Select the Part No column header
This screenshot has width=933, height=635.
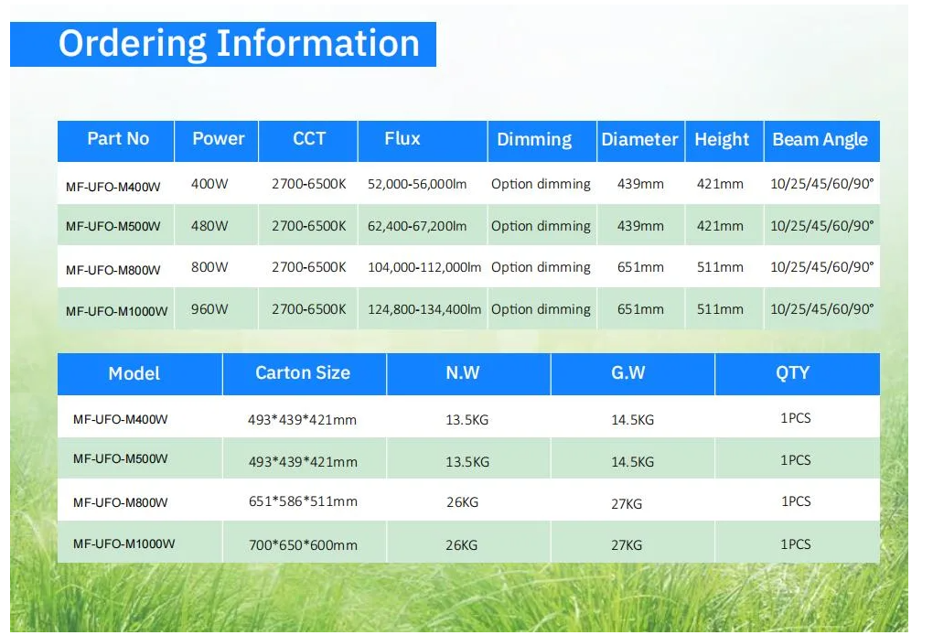pyautogui.click(x=117, y=139)
